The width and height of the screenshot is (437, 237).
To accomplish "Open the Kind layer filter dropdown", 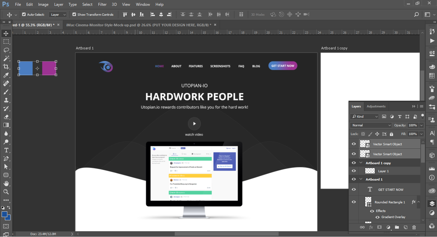I will (365, 117).
